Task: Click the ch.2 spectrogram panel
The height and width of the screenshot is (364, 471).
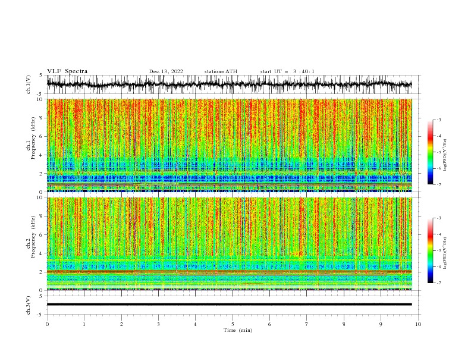Action: point(229,244)
